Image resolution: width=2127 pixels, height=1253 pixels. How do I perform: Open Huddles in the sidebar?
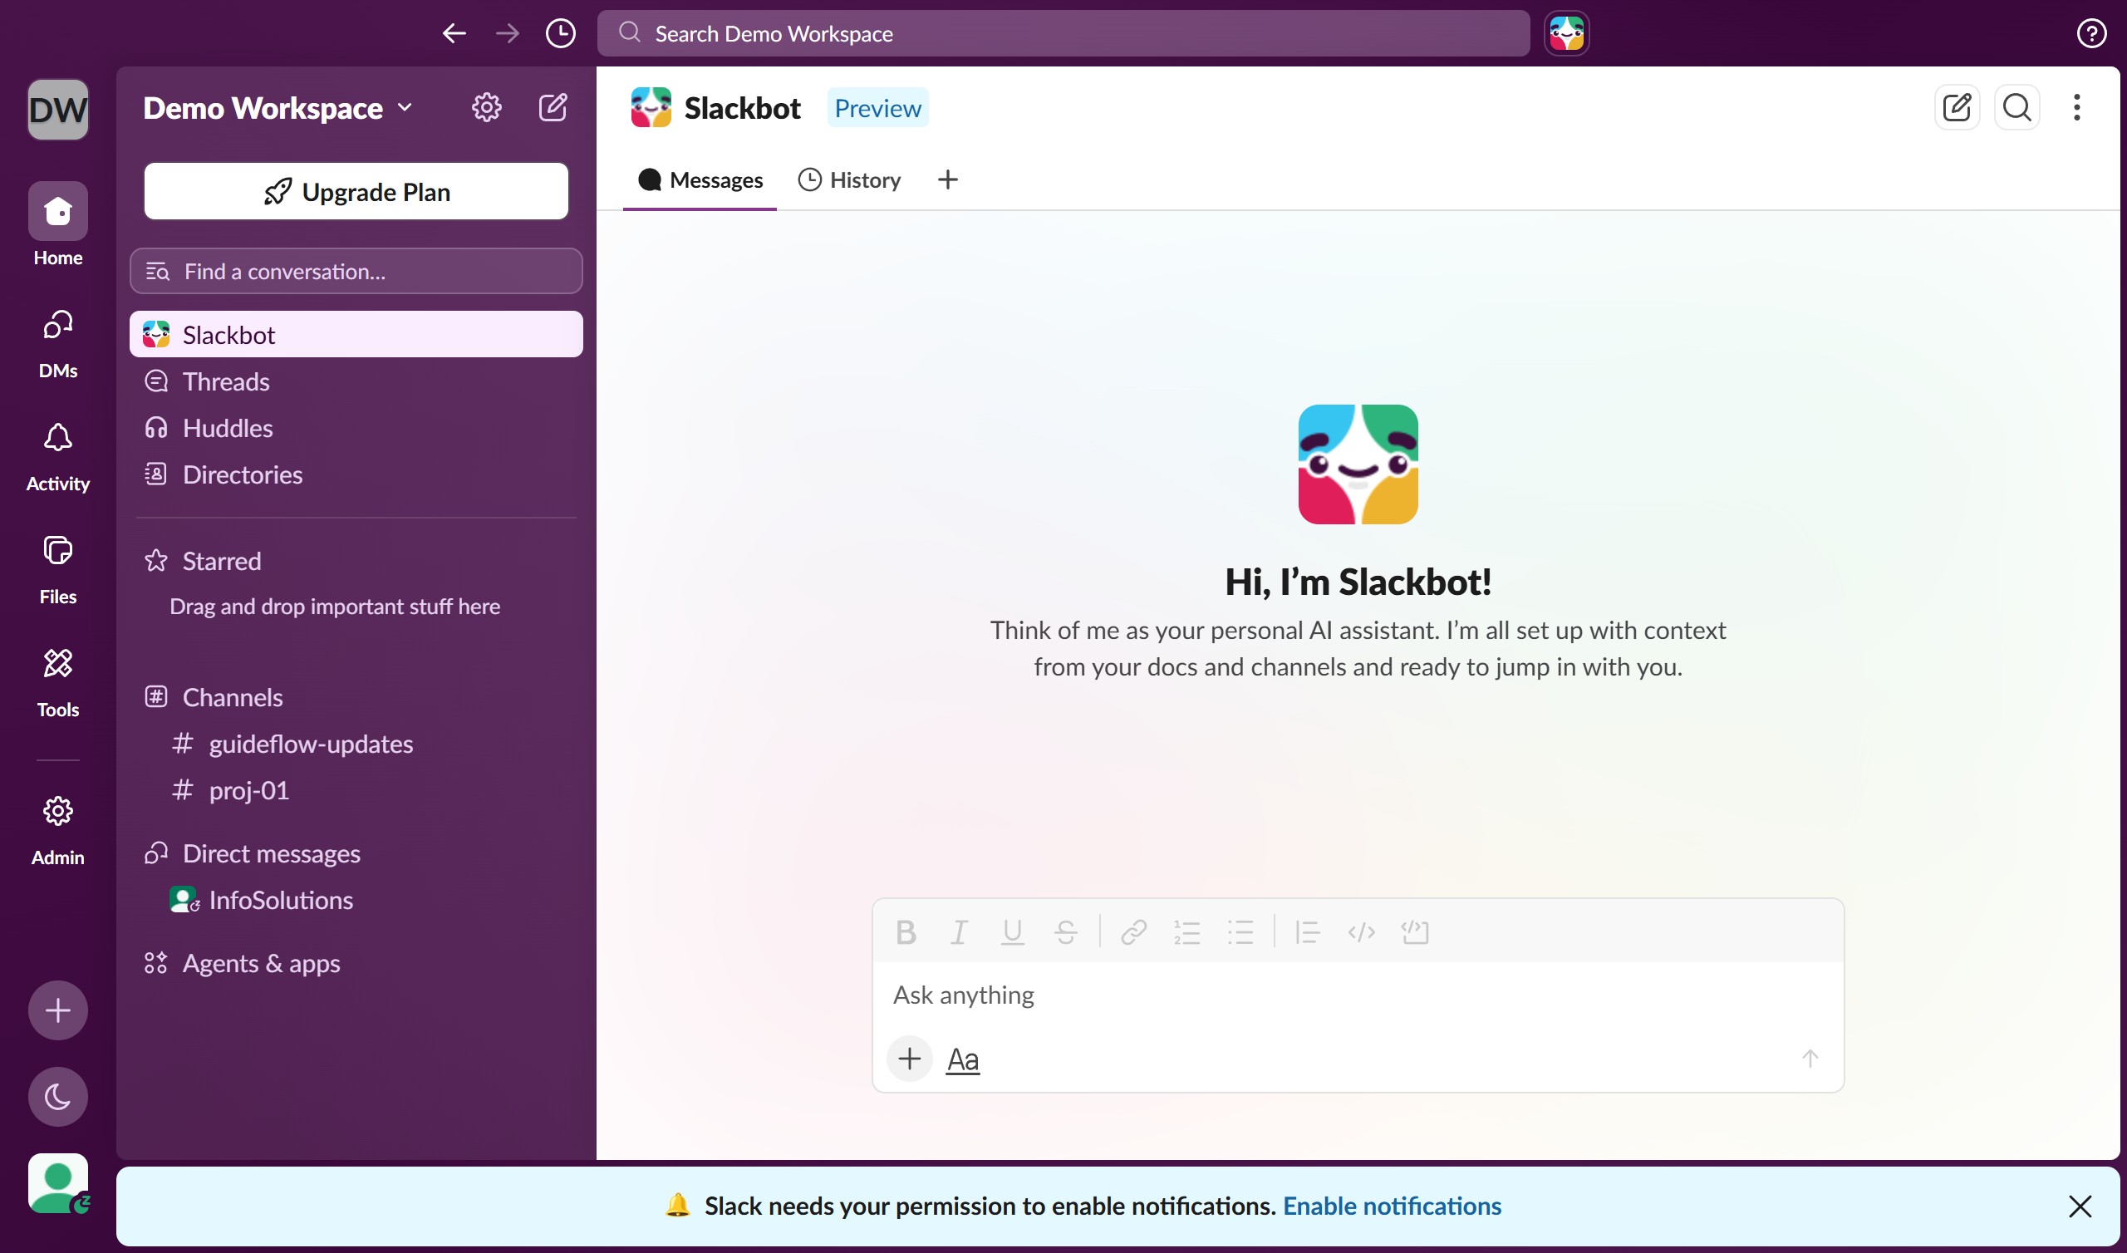356,428
